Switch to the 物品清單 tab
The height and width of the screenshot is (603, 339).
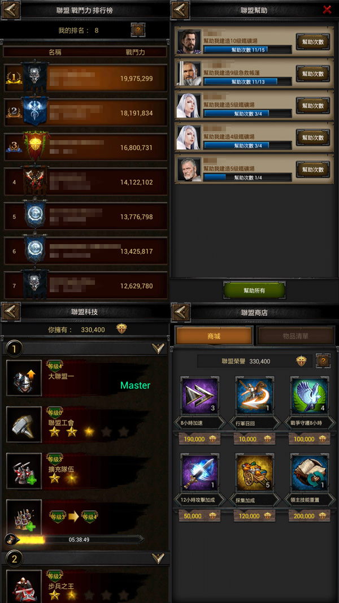[x=295, y=336]
